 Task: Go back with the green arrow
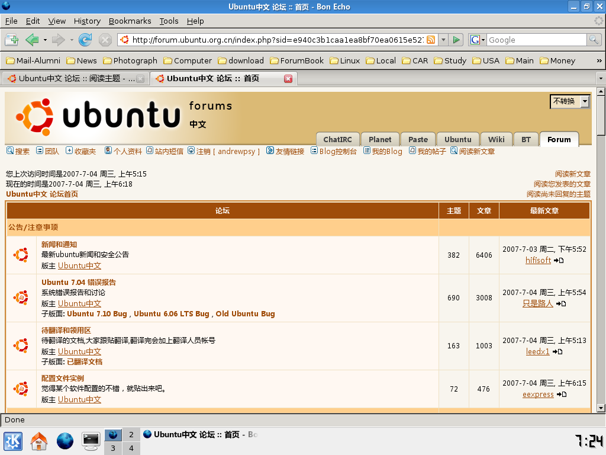(x=32, y=40)
